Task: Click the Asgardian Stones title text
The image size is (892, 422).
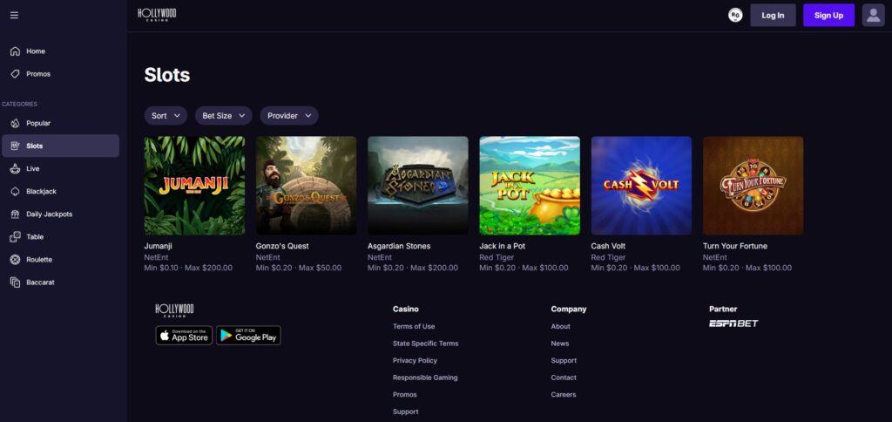Action: click(399, 246)
